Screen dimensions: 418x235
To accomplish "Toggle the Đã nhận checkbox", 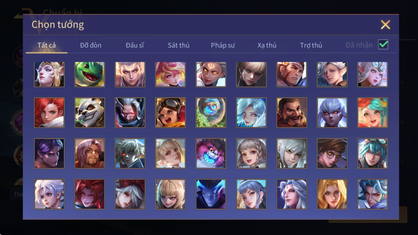I will (383, 44).
